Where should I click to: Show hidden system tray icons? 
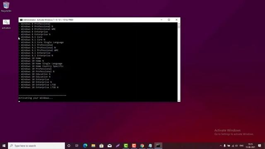[221, 146]
